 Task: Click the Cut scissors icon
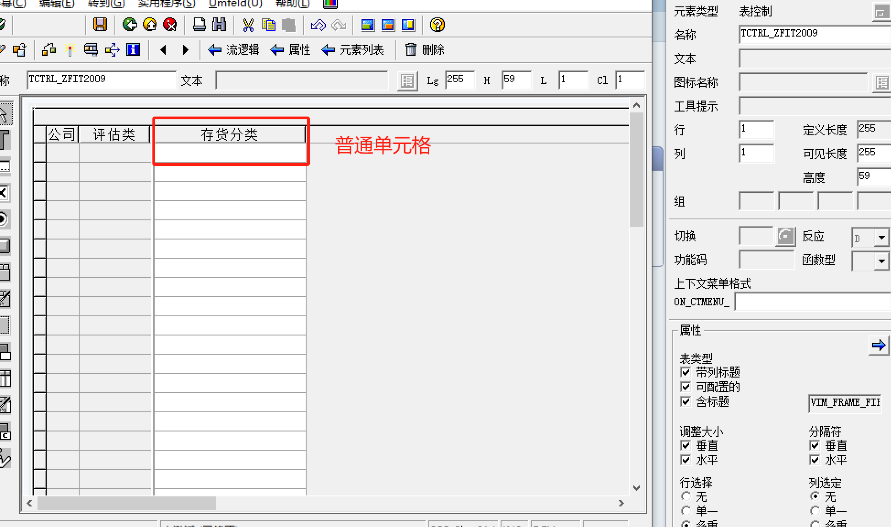pyautogui.click(x=248, y=25)
